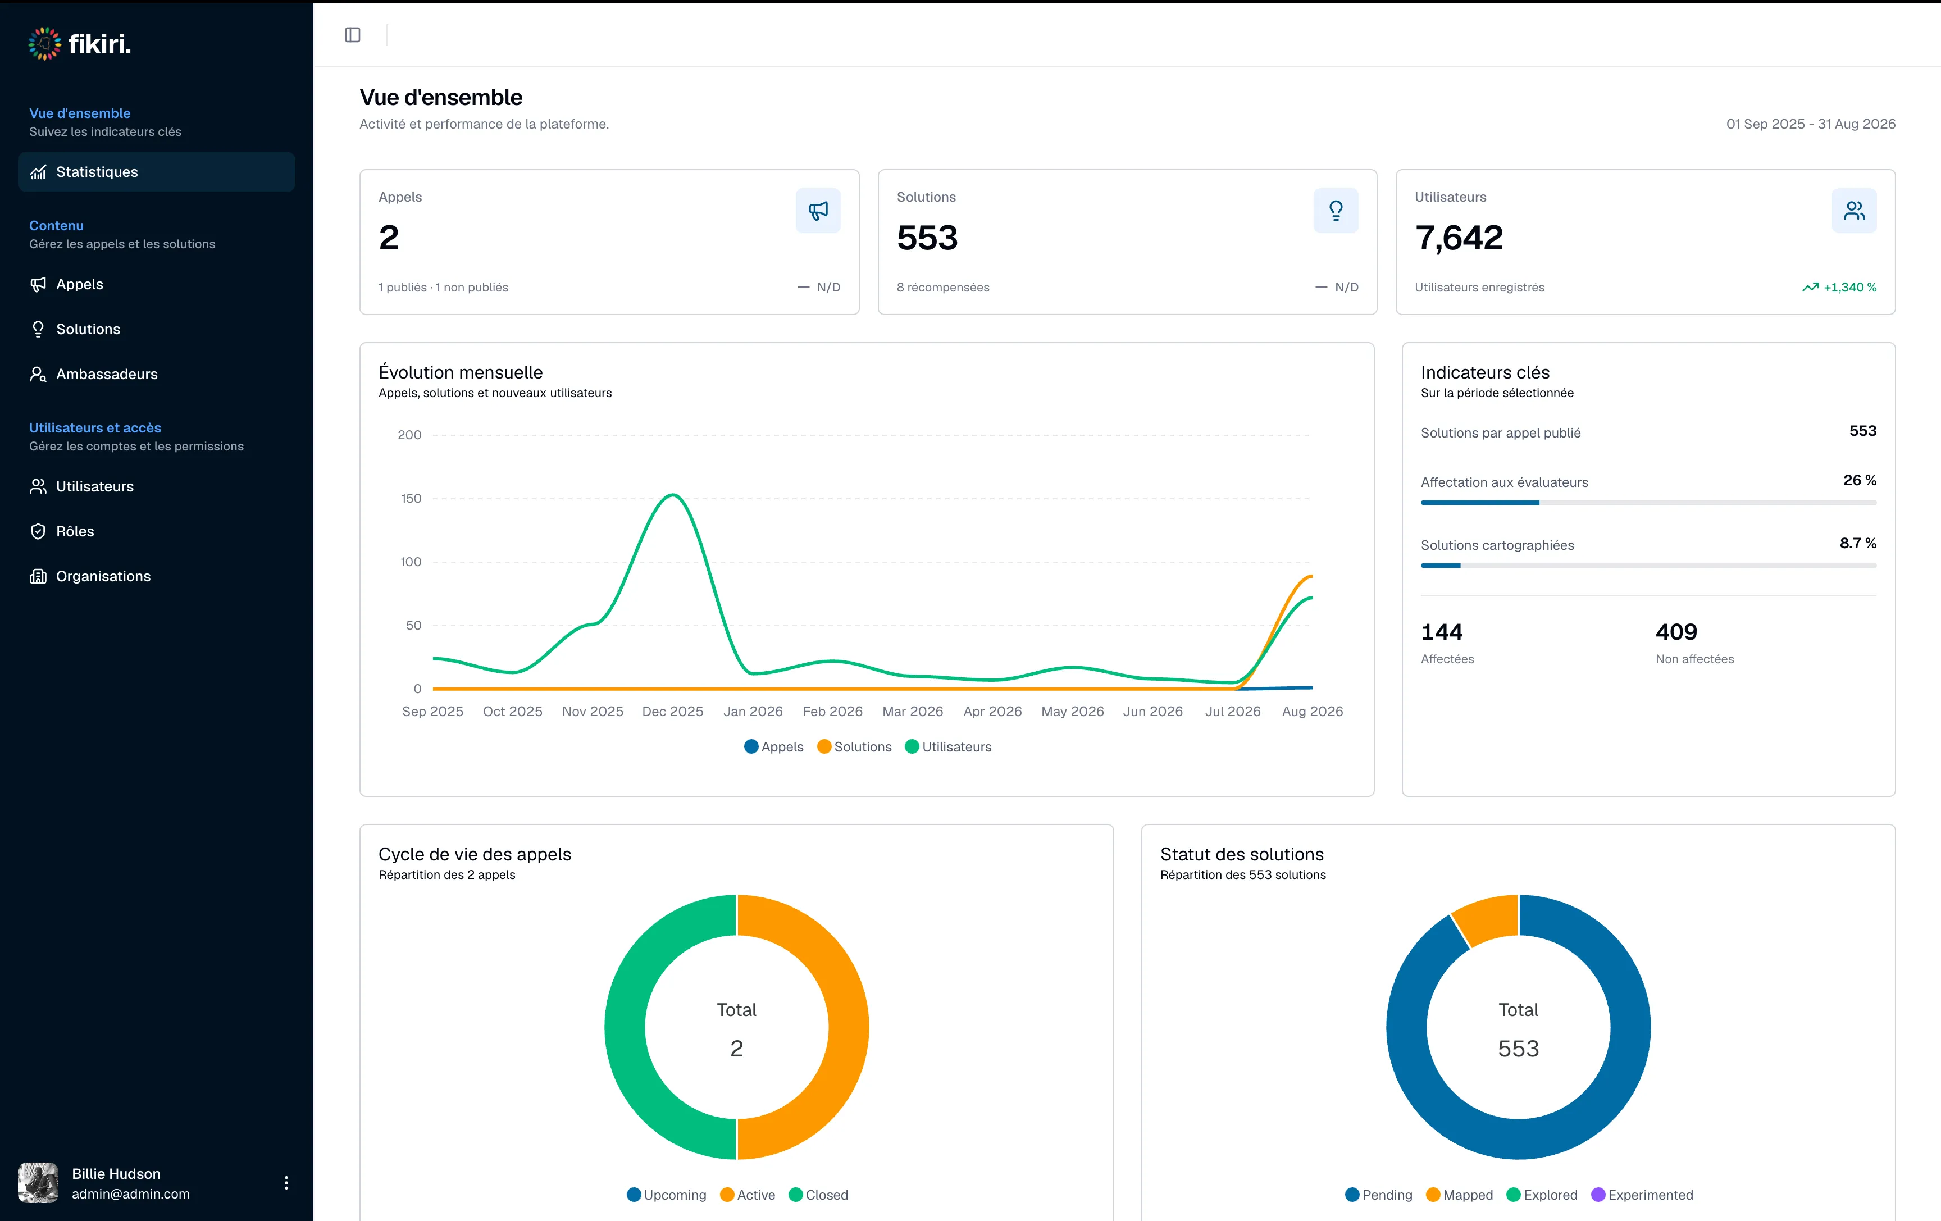The image size is (1941, 1221).
Task: Click the Statistiques chart icon
Action: pyautogui.click(x=38, y=172)
